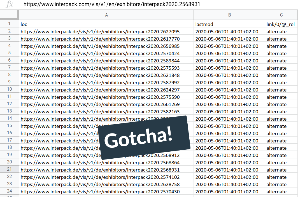Viewport: 298px width, 197px height.
Task: Select row 18 header
Action: point(9,147)
